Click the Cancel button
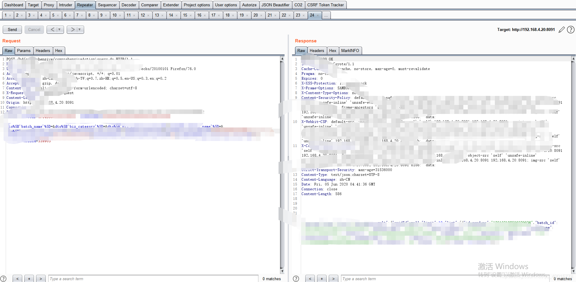 pyautogui.click(x=34, y=29)
